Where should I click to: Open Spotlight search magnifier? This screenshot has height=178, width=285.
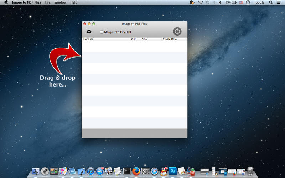click(271, 2)
